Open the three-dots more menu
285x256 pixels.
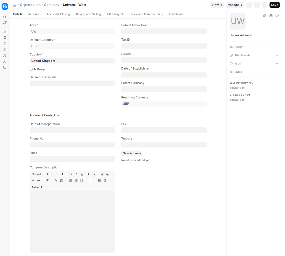(265, 5)
